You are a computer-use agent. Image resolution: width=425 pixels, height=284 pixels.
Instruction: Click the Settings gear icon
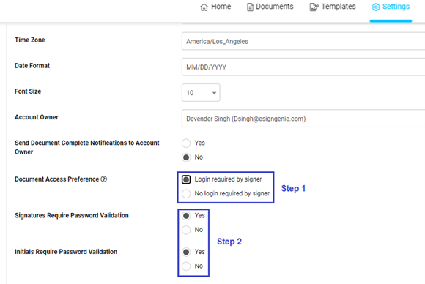coord(376,7)
